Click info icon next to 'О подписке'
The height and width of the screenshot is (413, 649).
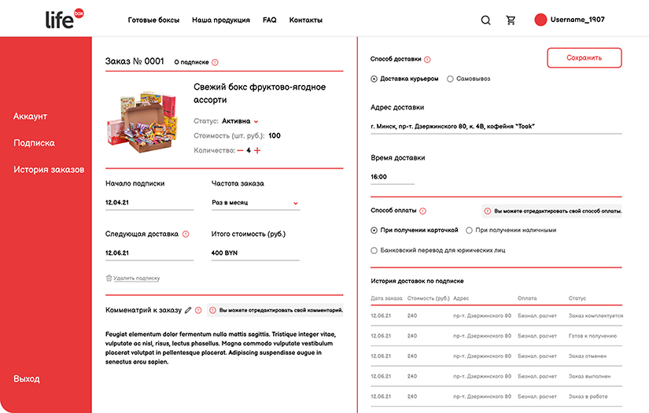point(216,62)
